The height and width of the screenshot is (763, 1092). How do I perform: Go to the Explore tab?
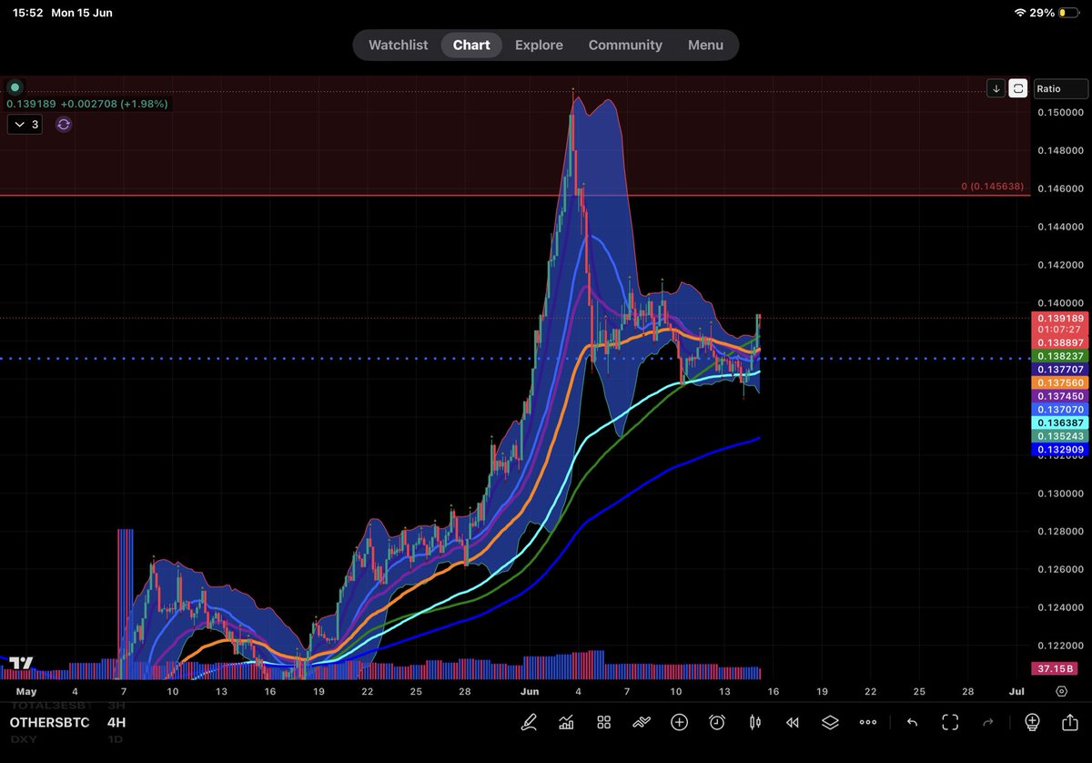[x=539, y=45]
